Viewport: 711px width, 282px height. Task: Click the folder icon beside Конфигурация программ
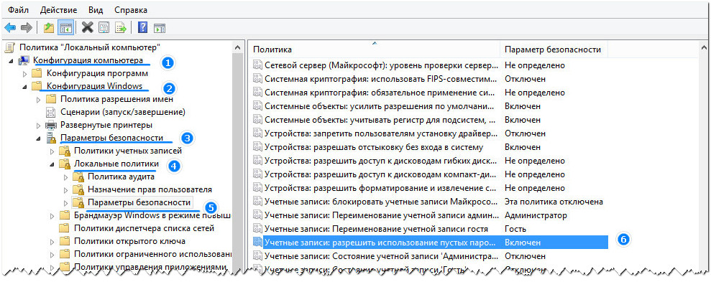pos(37,73)
